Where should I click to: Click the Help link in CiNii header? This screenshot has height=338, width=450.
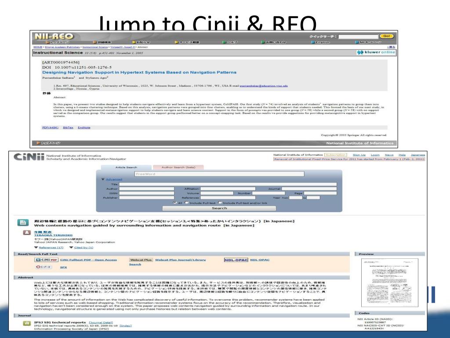pyautogui.click(x=402, y=155)
